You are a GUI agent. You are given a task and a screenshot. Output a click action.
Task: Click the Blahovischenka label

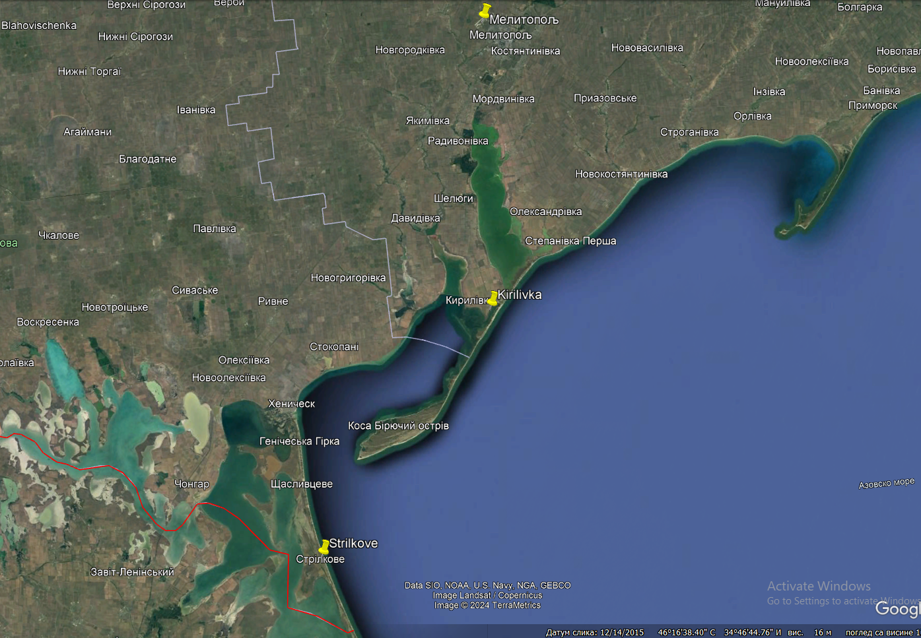click(x=39, y=25)
